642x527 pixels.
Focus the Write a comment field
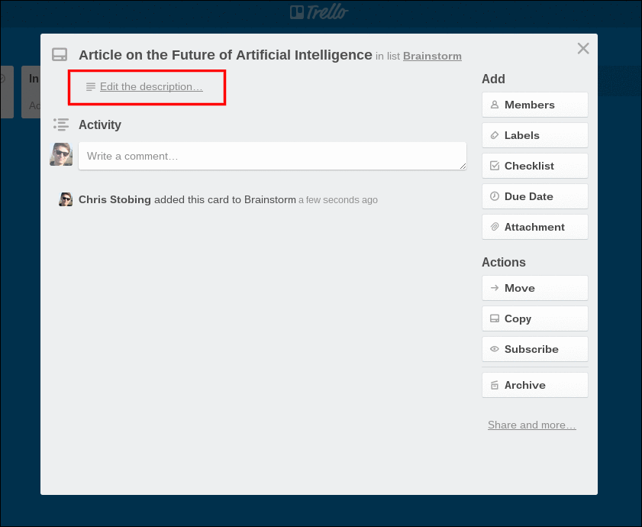click(x=272, y=156)
